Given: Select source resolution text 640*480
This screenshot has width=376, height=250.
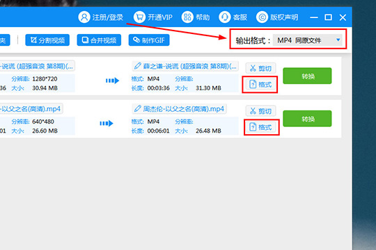Looking at the screenshot, I should click(x=43, y=122).
